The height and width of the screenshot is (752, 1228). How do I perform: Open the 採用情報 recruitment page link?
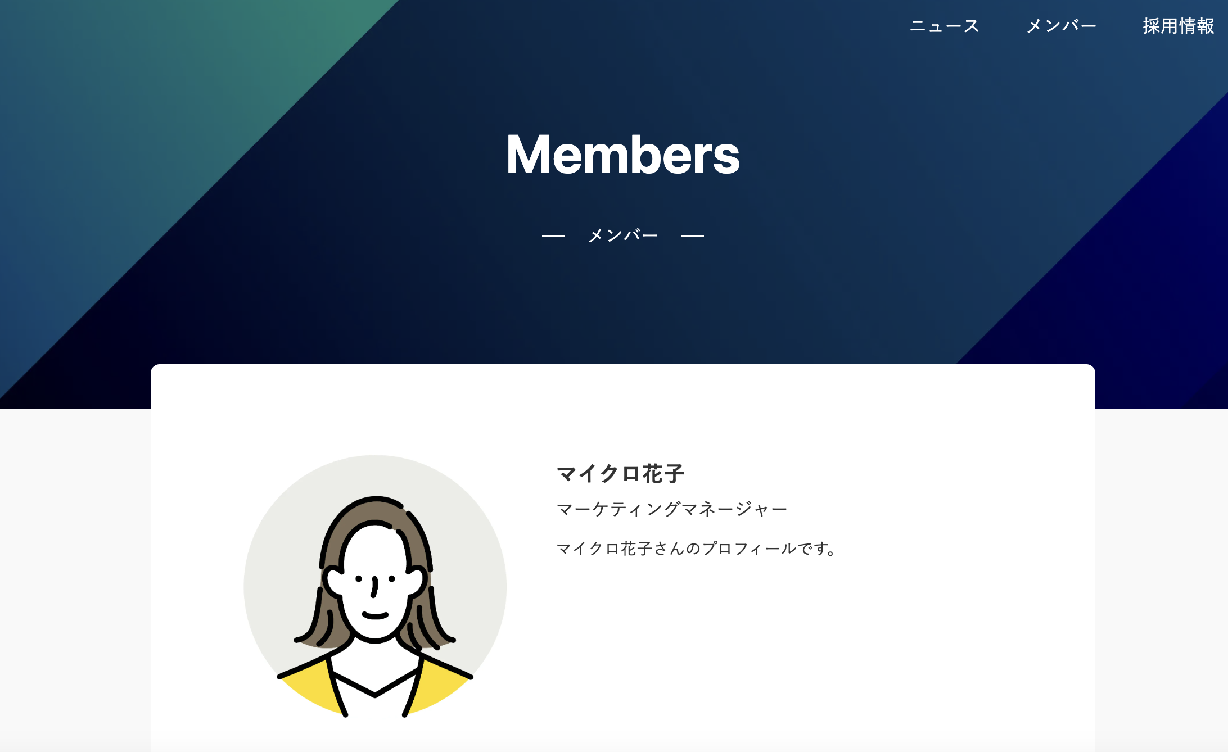[x=1179, y=26]
